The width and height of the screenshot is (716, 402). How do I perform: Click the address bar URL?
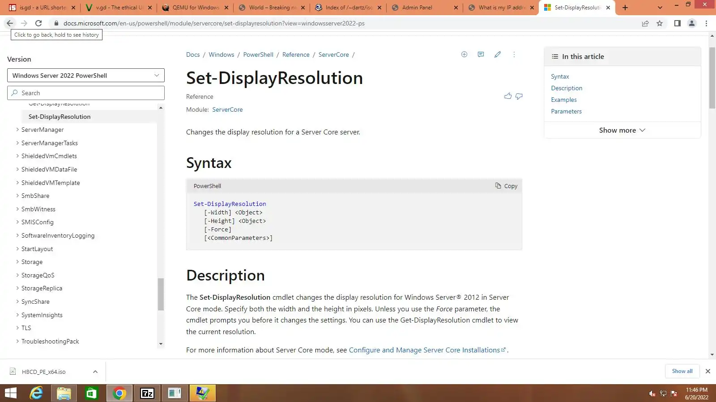pos(214,23)
